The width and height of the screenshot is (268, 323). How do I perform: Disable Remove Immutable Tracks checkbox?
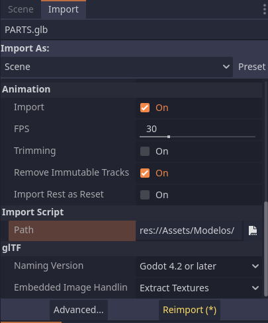pos(145,173)
